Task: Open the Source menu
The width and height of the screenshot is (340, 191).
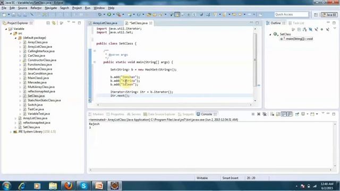Action: coord(22,8)
